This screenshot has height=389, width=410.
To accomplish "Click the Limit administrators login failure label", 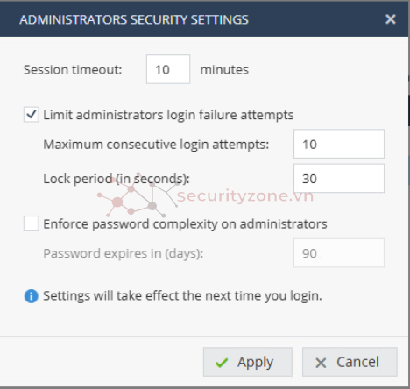I will pos(168,115).
